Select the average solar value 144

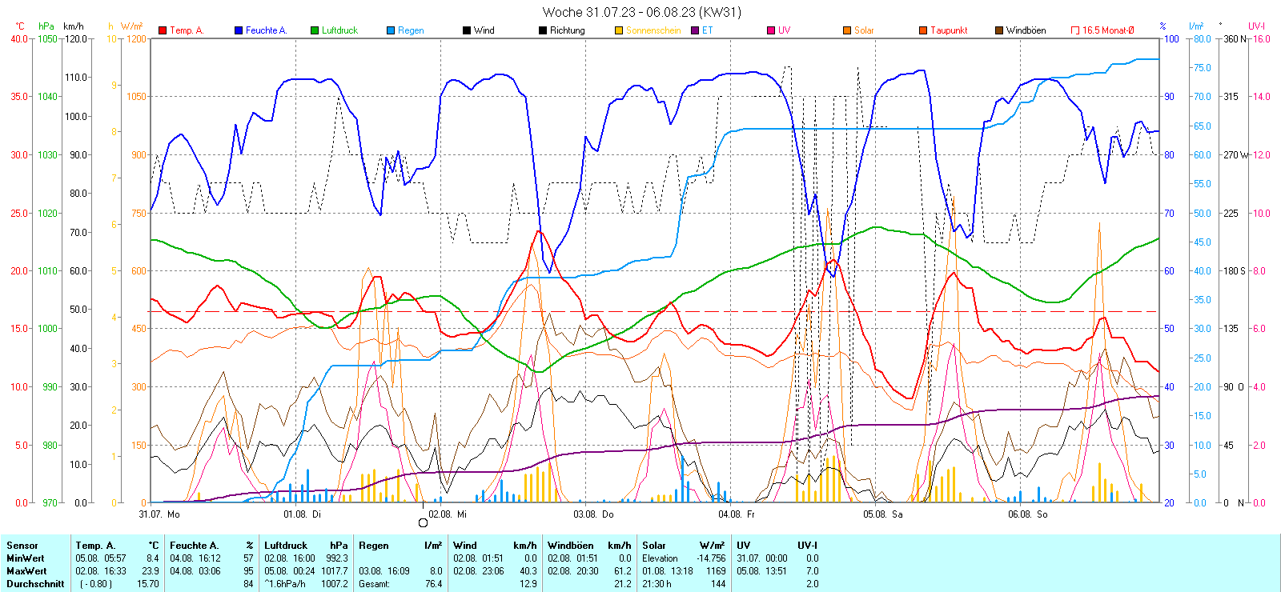(x=719, y=584)
